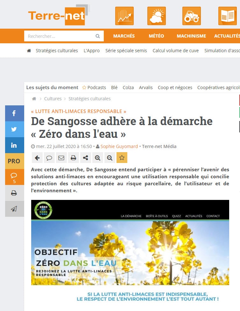Increase text size with zoom-in icon
Image resolution: width=240 pixels, height=311 pixels.
(x=98, y=158)
